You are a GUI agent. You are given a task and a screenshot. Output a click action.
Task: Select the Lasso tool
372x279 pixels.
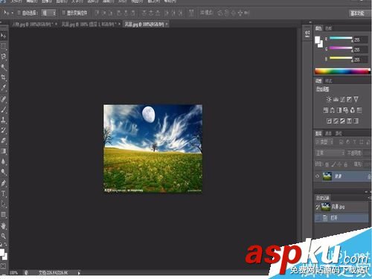click(3, 57)
